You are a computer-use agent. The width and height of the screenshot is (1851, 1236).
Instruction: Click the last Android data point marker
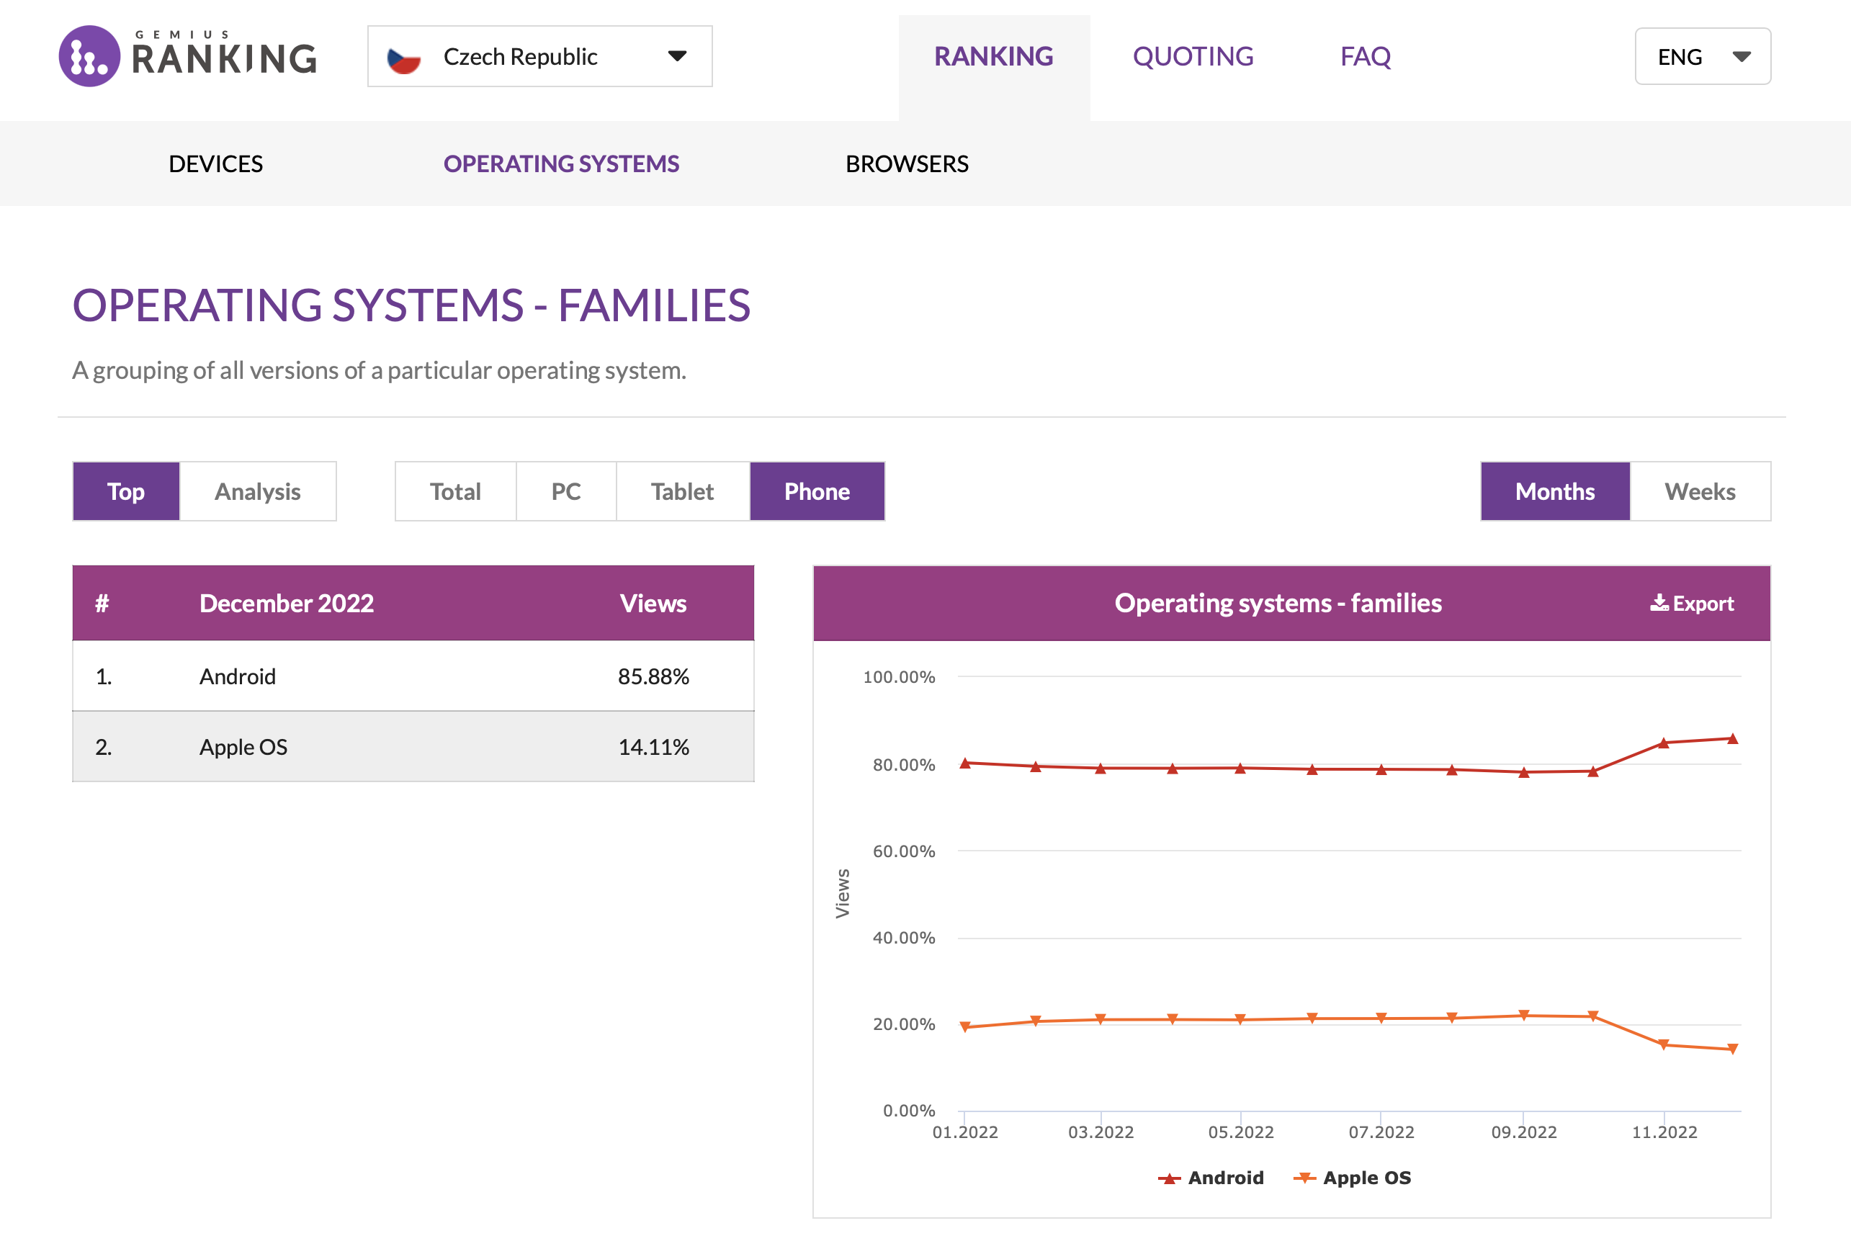[x=1732, y=738]
